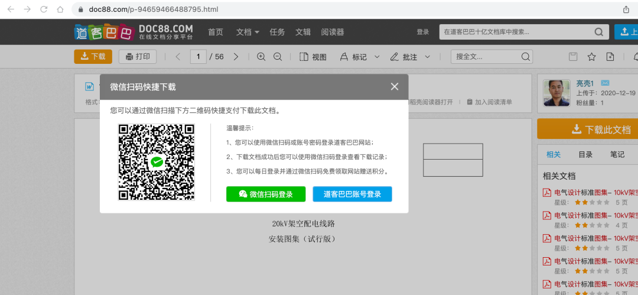Click the 道客巴巴账号登录 button
This screenshot has height=295, width=638.
352,194
